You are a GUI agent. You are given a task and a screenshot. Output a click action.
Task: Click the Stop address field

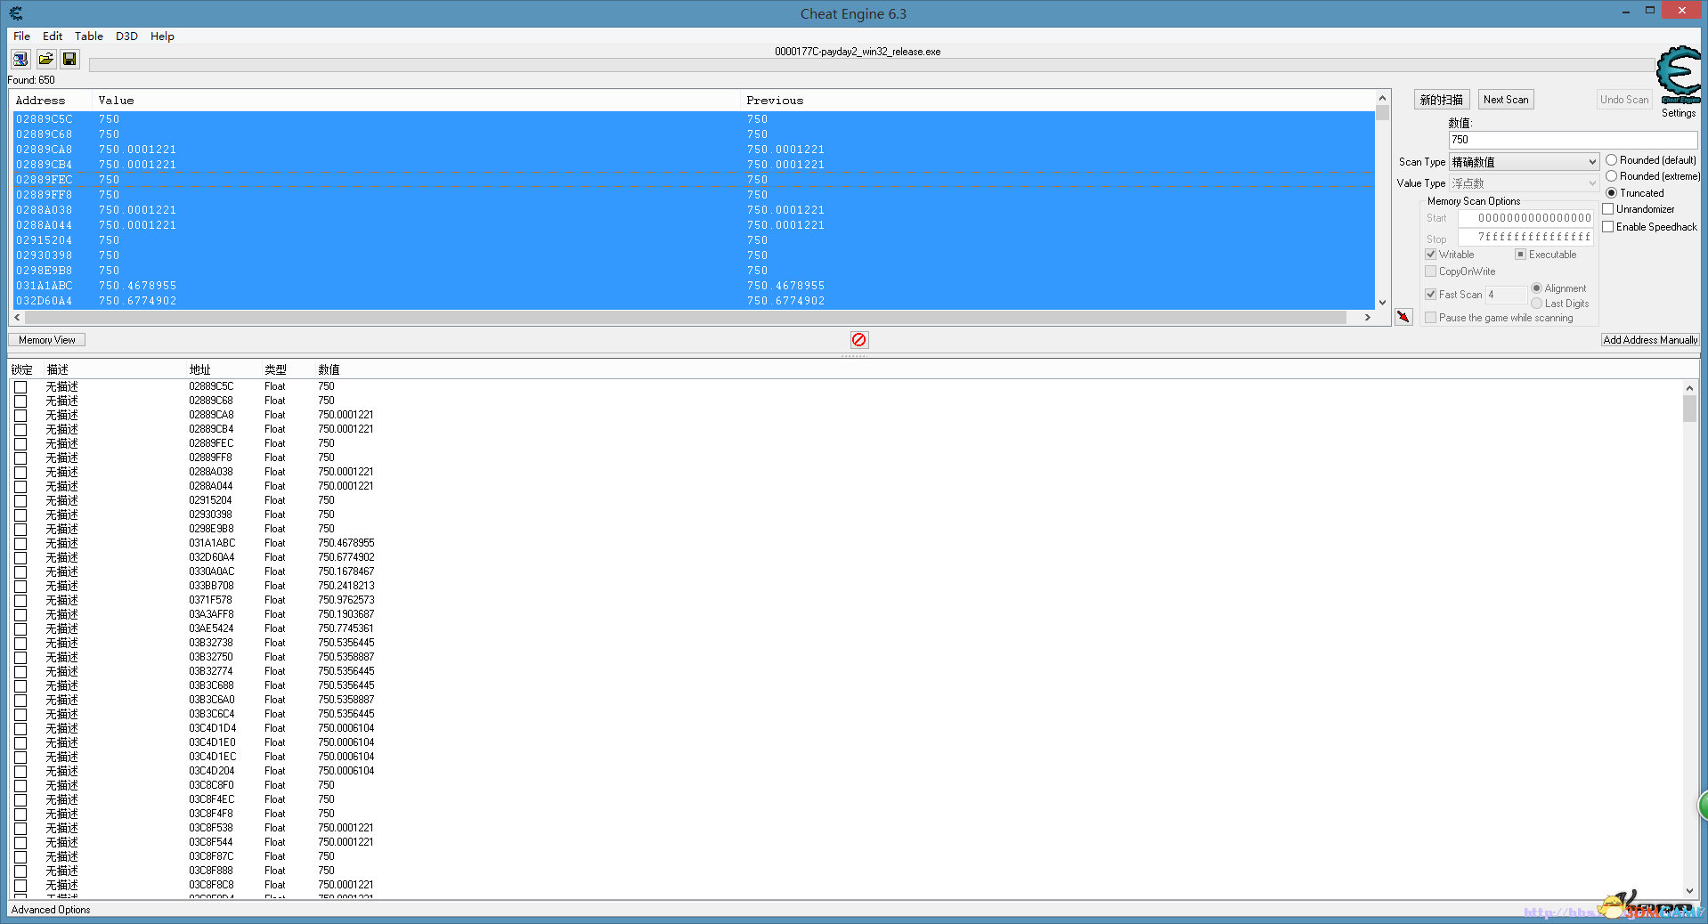[1525, 238]
